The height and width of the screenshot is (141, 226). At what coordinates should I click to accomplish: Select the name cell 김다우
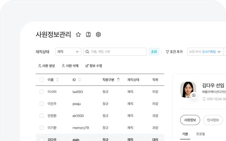pyautogui.click(x=52, y=139)
